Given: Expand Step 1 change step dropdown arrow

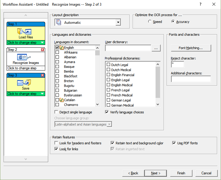Looking at the screenshot, I should pos(43,43).
